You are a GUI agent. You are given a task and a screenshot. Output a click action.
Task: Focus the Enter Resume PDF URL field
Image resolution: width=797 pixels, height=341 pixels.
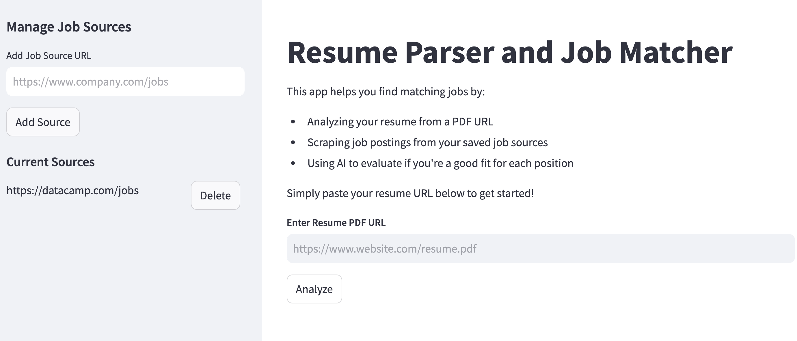click(540, 249)
